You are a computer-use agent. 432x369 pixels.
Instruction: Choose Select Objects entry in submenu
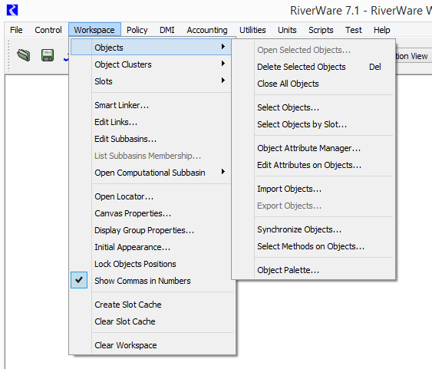(x=314, y=107)
